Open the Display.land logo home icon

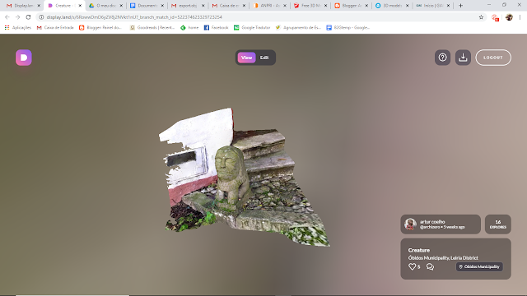tap(24, 58)
